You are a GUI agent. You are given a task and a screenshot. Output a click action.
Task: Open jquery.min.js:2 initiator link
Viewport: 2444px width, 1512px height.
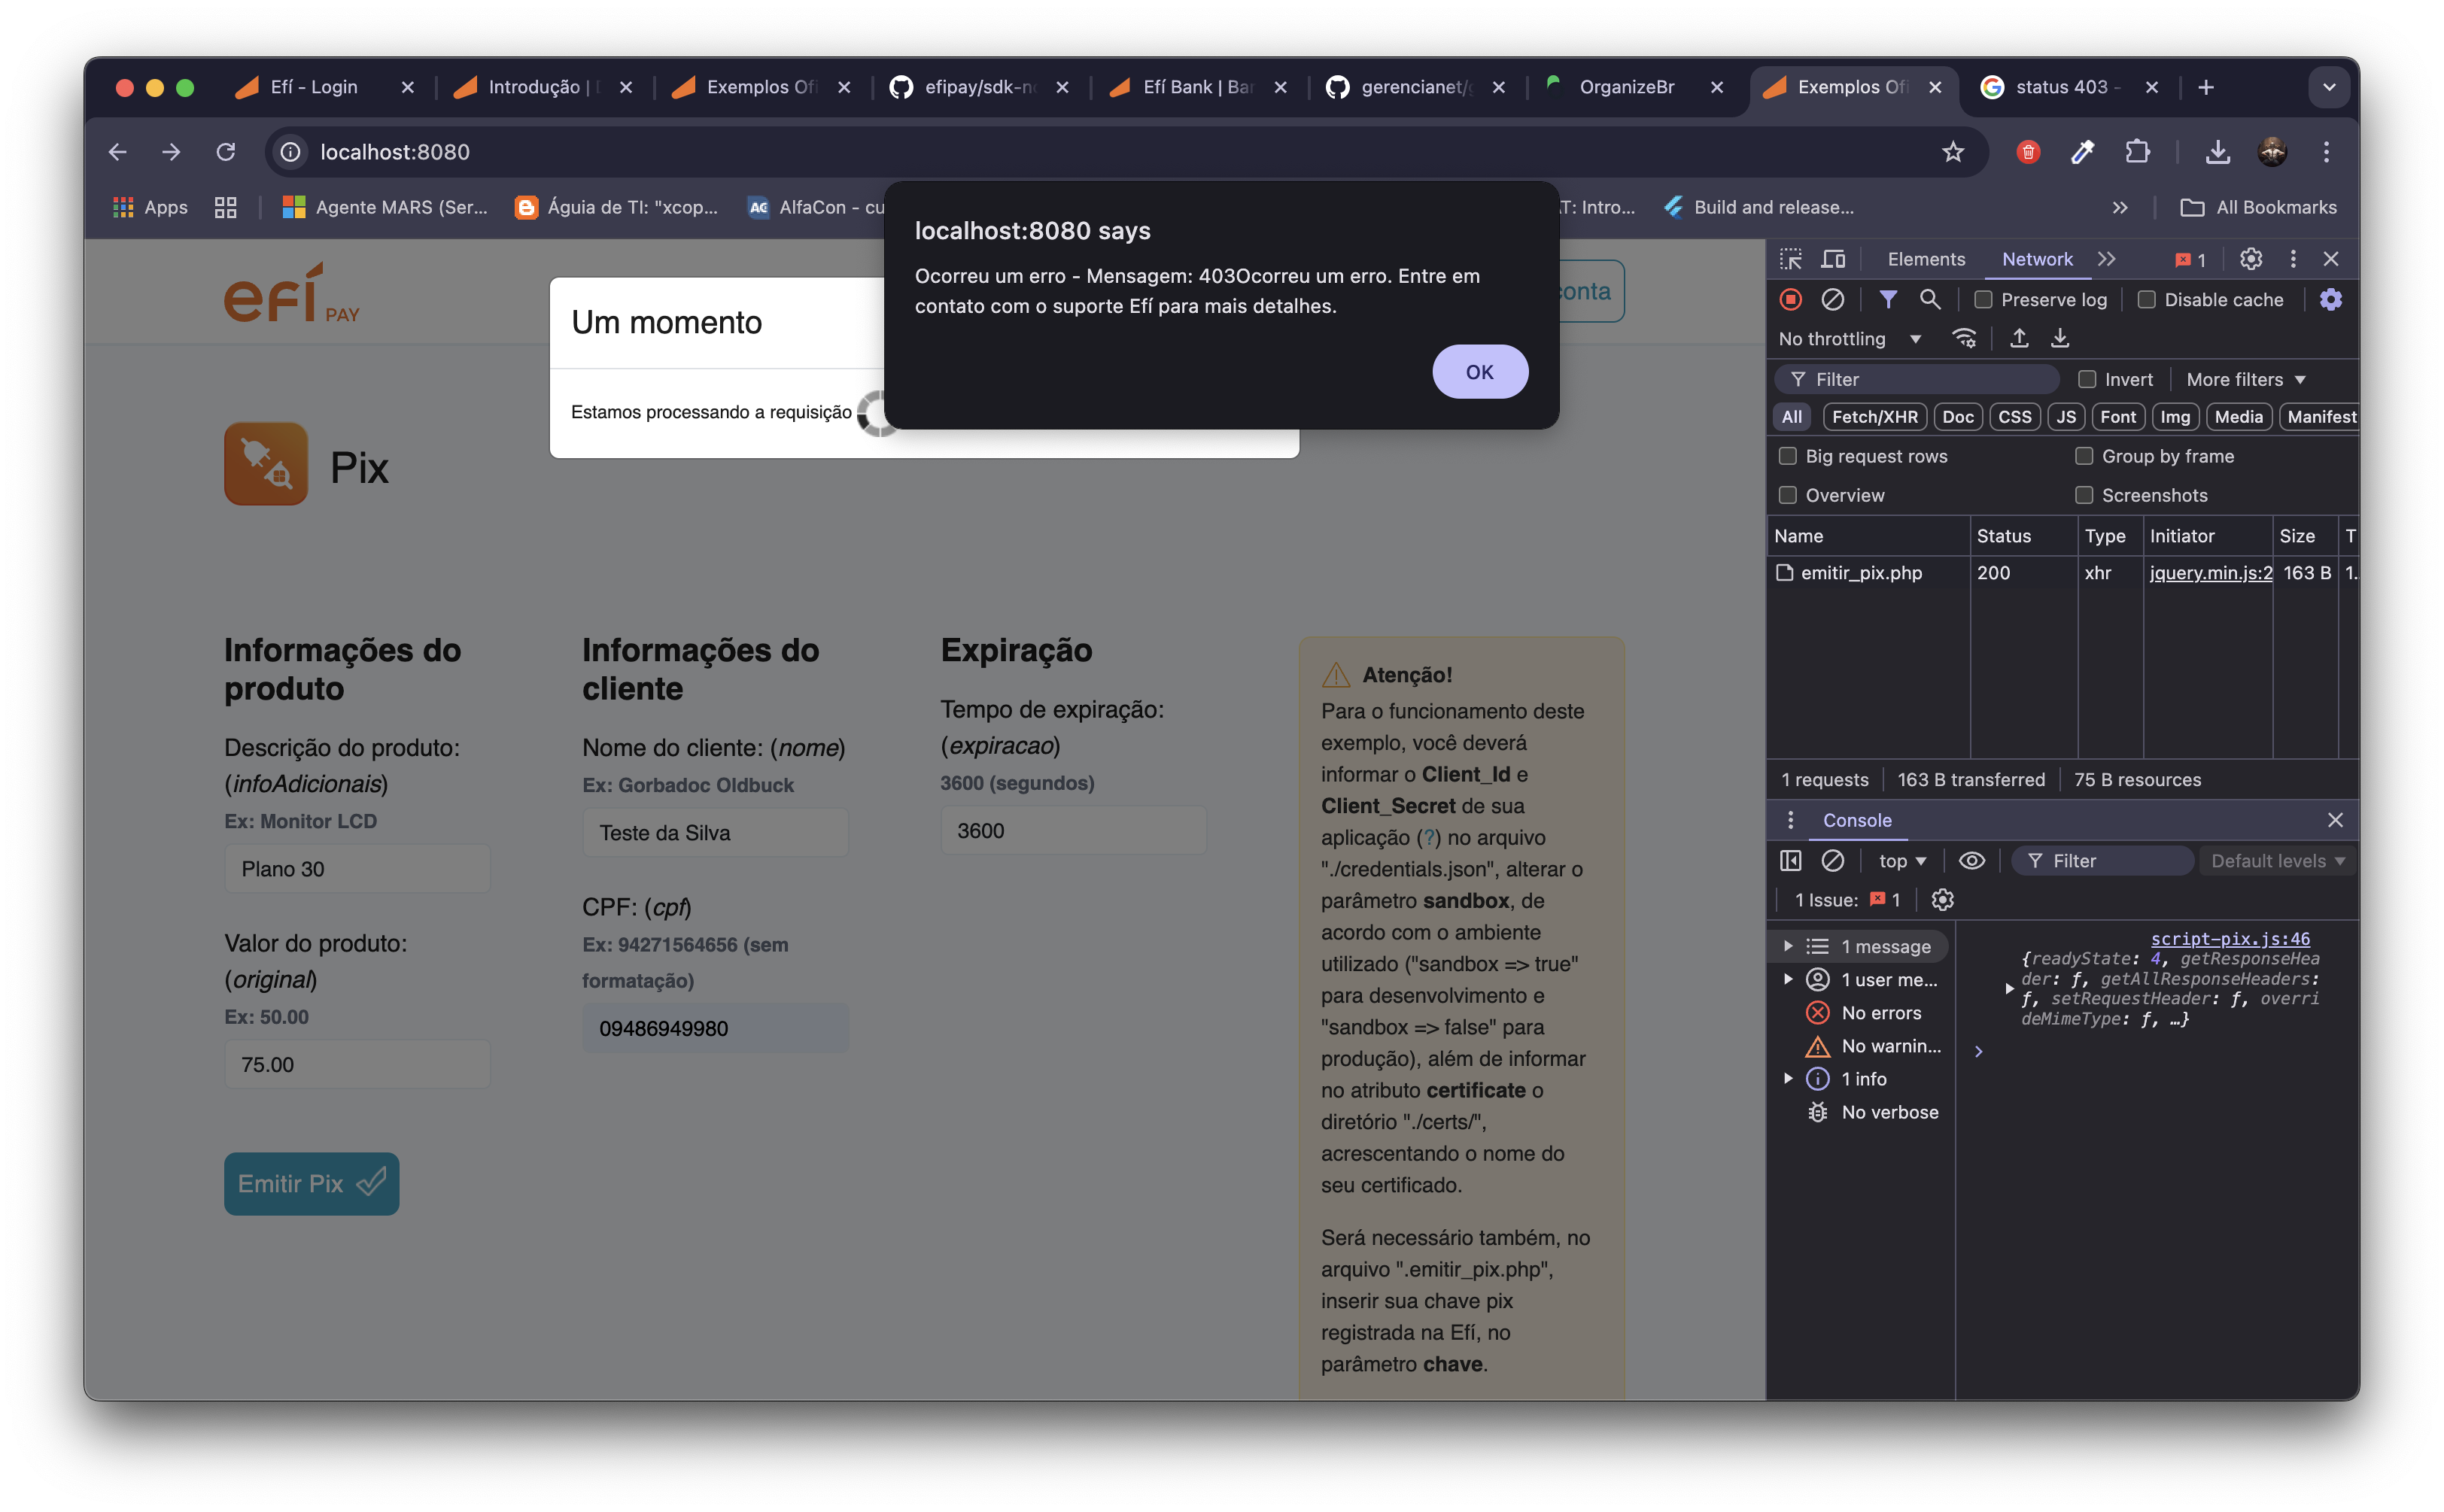pos(2210,573)
